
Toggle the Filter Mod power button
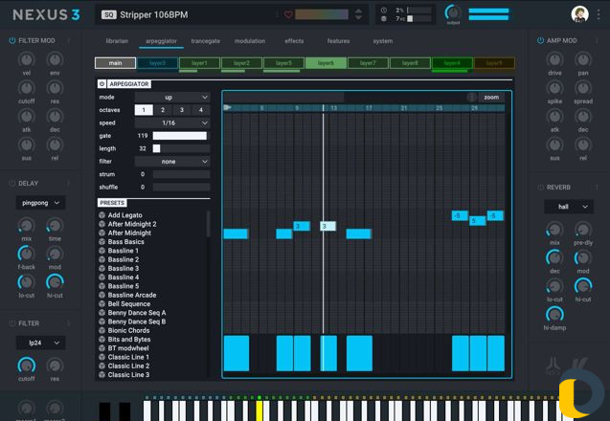(x=12, y=40)
